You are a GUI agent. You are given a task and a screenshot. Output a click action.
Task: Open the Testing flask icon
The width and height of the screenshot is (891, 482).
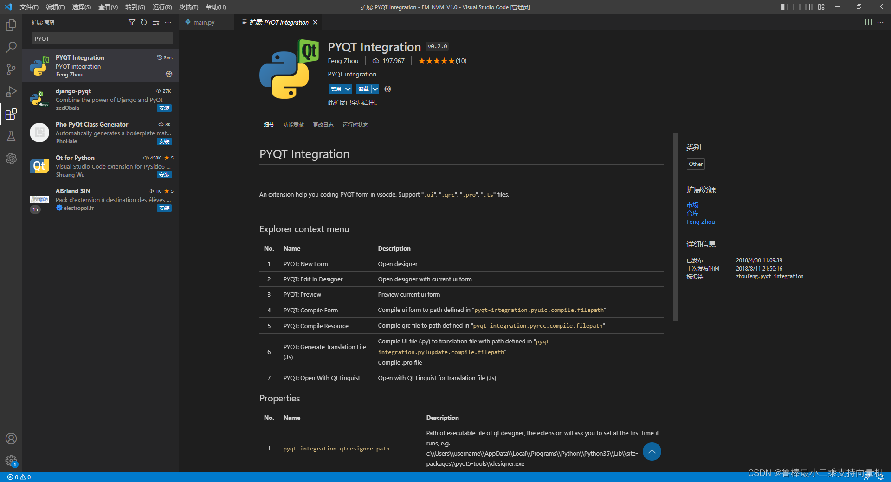coord(11,136)
